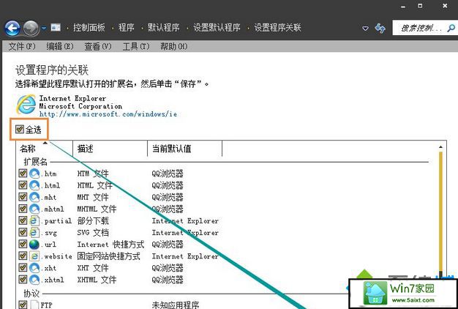Click the control panel icon in address bar
The image size is (458, 309).
[x=56, y=28]
